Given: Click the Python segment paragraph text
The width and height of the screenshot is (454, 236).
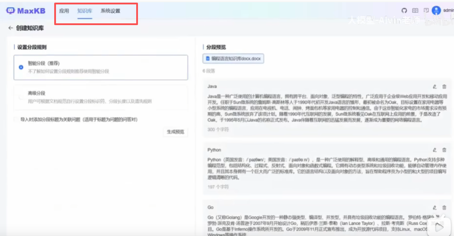Looking at the screenshot, I should pos(327,168).
